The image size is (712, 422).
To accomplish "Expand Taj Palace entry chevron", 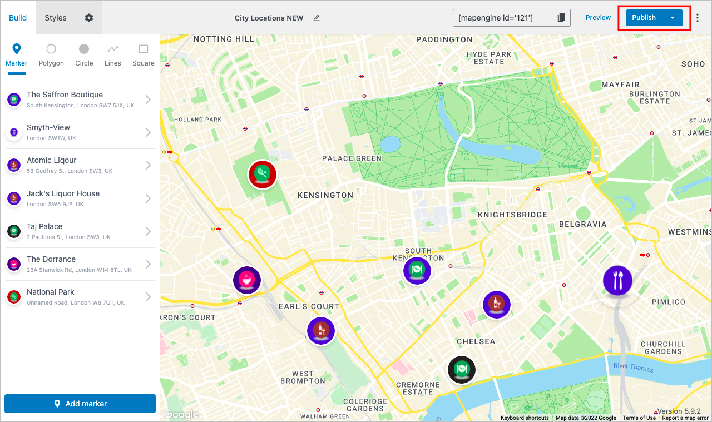I will click(x=148, y=231).
